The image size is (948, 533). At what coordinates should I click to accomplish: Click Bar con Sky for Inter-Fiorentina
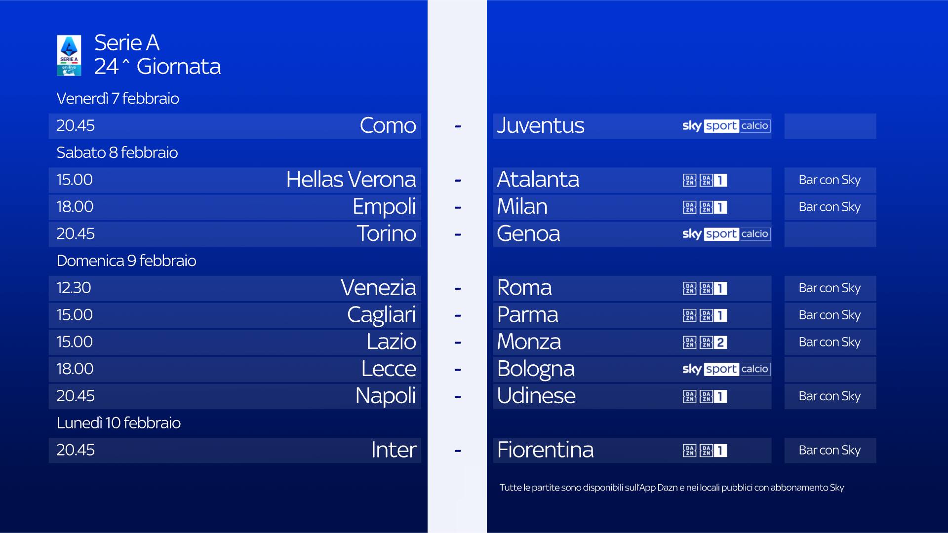click(x=829, y=450)
